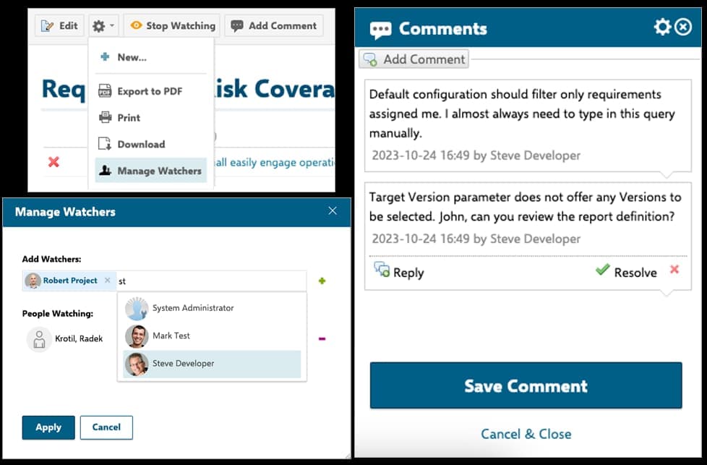Reply to the Target Version comment
Screen dimensions: 707x465
tap(399, 272)
